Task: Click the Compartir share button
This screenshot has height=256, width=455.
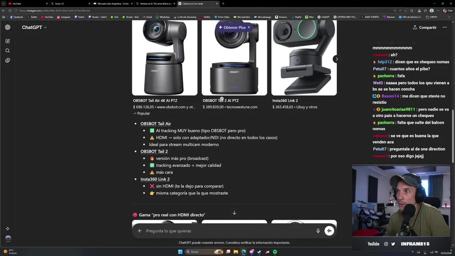Action: (x=425, y=27)
